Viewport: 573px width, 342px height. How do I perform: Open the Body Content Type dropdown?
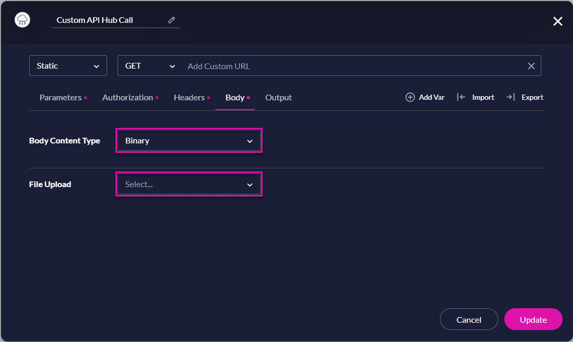[x=189, y=141]
